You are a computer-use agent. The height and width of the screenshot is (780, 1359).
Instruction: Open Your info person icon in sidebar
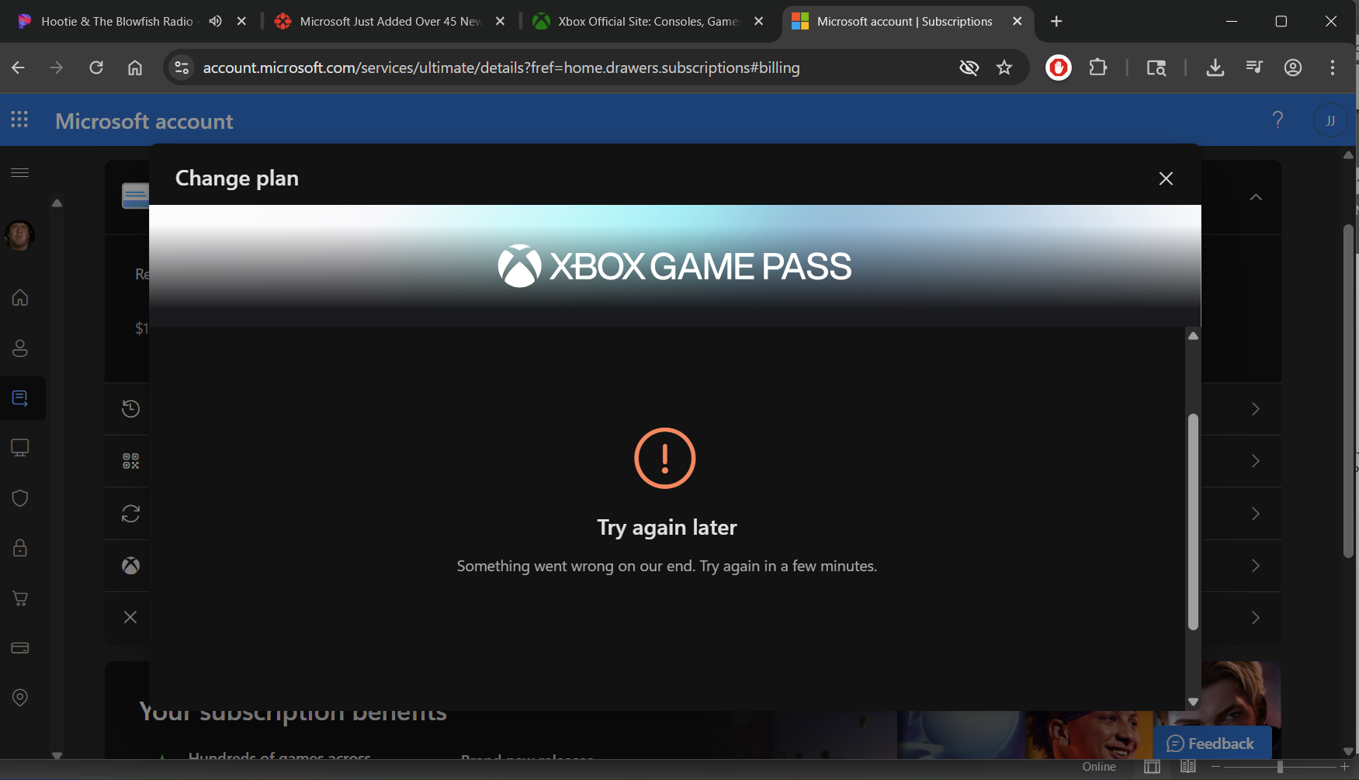(20, 348)
